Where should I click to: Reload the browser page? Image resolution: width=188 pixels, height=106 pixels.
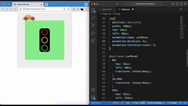[11, 9]
